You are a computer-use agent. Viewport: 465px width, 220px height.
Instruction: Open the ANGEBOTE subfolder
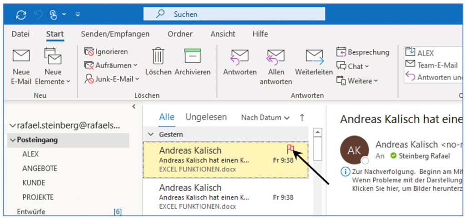(40, 169)
